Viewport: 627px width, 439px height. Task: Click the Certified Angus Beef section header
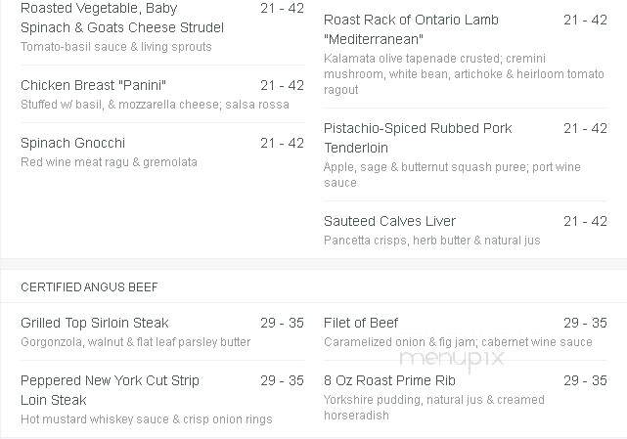point(89,287)
